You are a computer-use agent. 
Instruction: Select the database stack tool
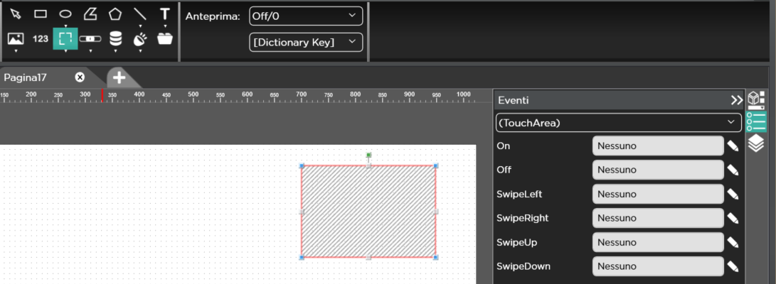pyautogui.click(x=115, y=38)
